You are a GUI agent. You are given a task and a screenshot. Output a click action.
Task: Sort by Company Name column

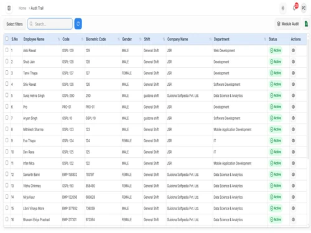[210, 39]
